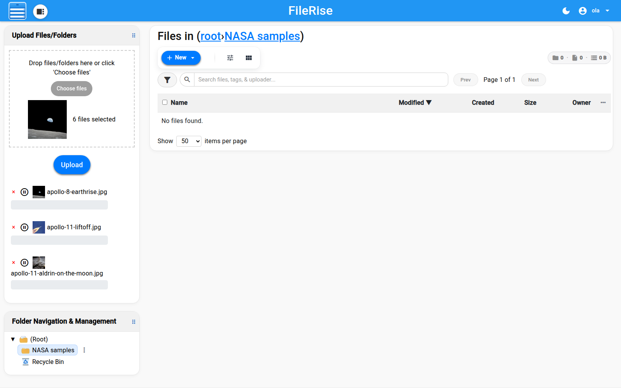Viewport: 621px width, 388px height.
Task: Pause the apollo-8-earthrise.jpg upload
Action: (x=24, y=192)
